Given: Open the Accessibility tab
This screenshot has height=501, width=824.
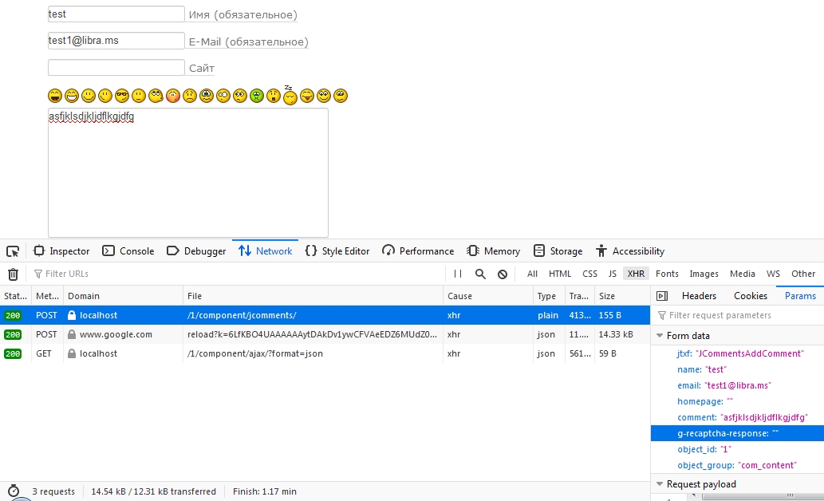Looking at the screenshot, I should pos(630,251).
